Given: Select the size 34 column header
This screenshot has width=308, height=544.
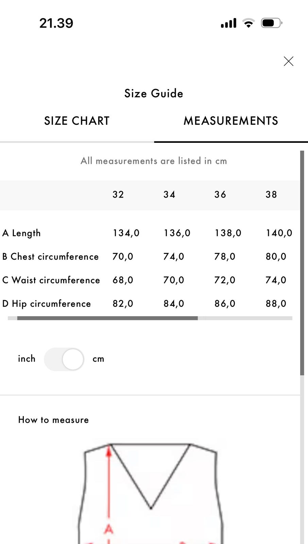Looking at the screenshot, I should point(169,194).
